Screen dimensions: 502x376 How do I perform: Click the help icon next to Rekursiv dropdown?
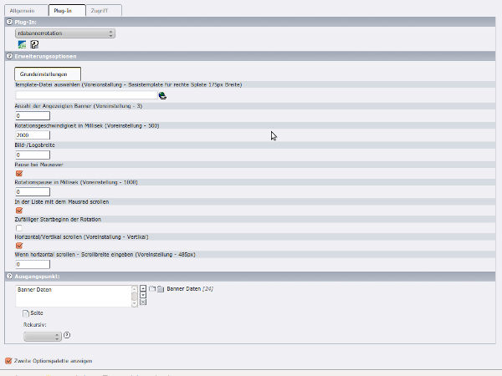67,335
